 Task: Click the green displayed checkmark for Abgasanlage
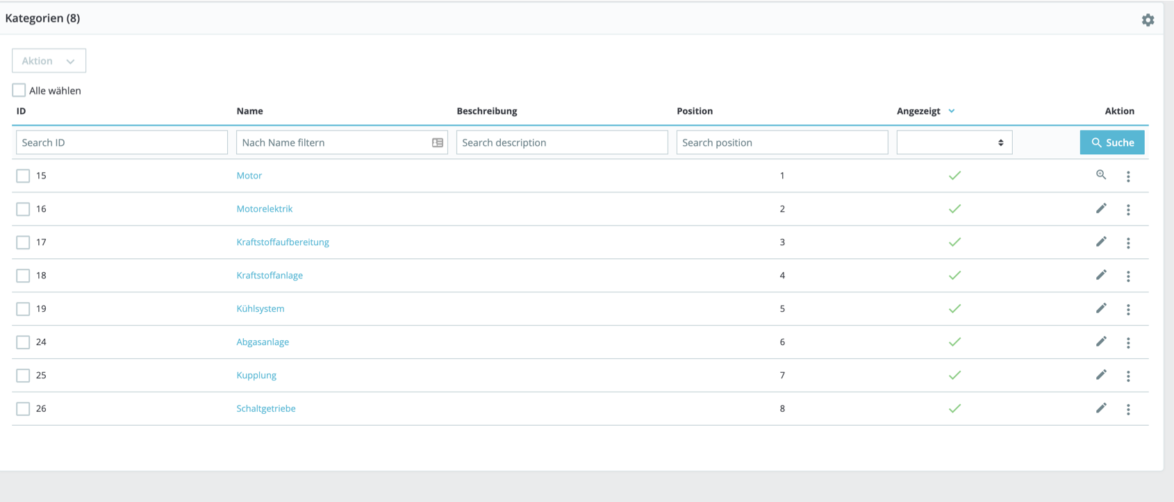pos(954,342)
